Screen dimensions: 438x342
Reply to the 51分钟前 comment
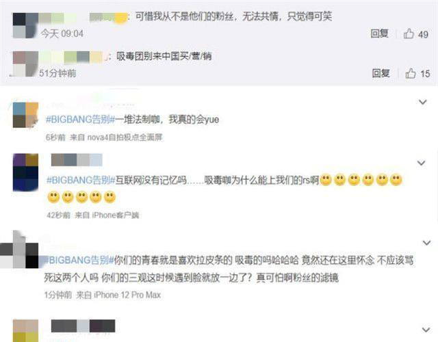[381, 73]
